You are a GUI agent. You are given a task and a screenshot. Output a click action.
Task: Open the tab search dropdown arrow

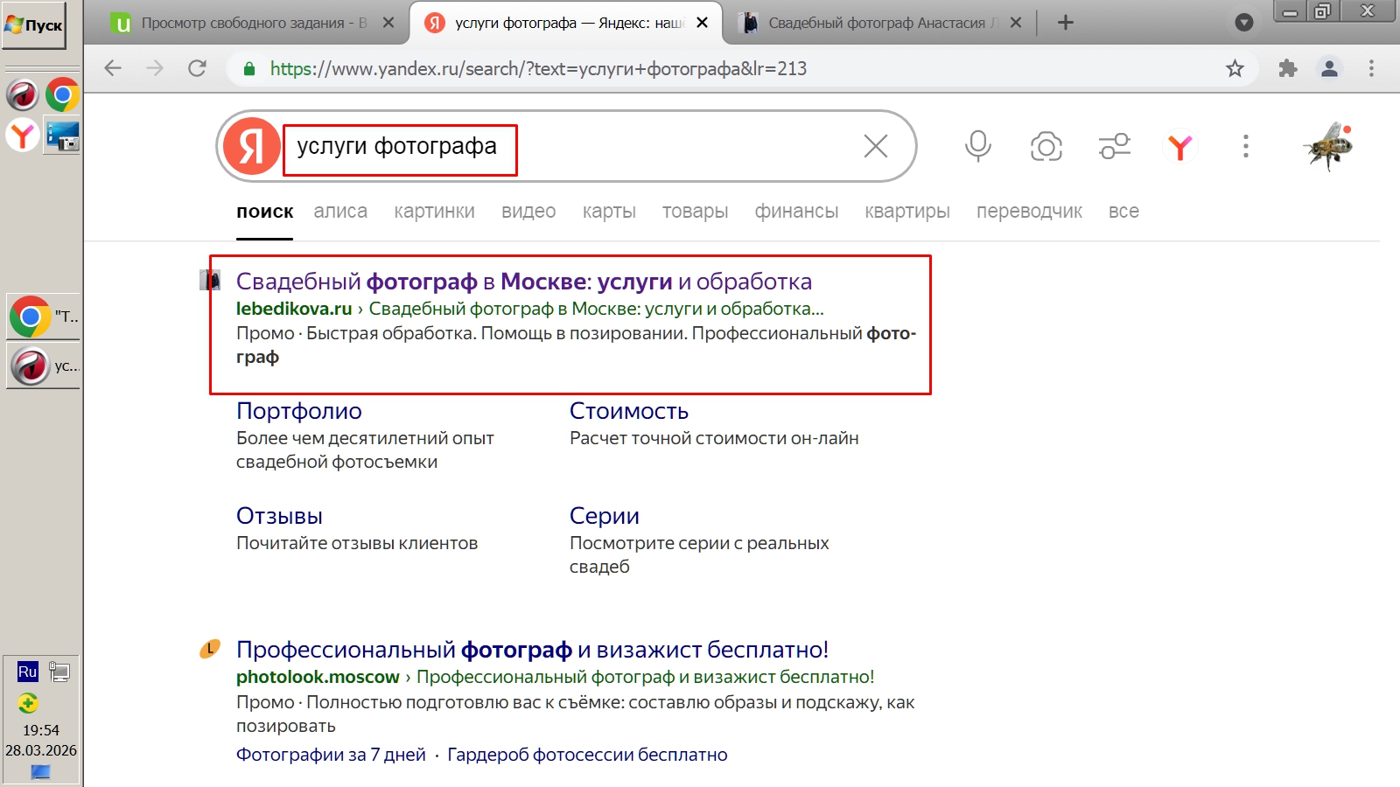1243,23
